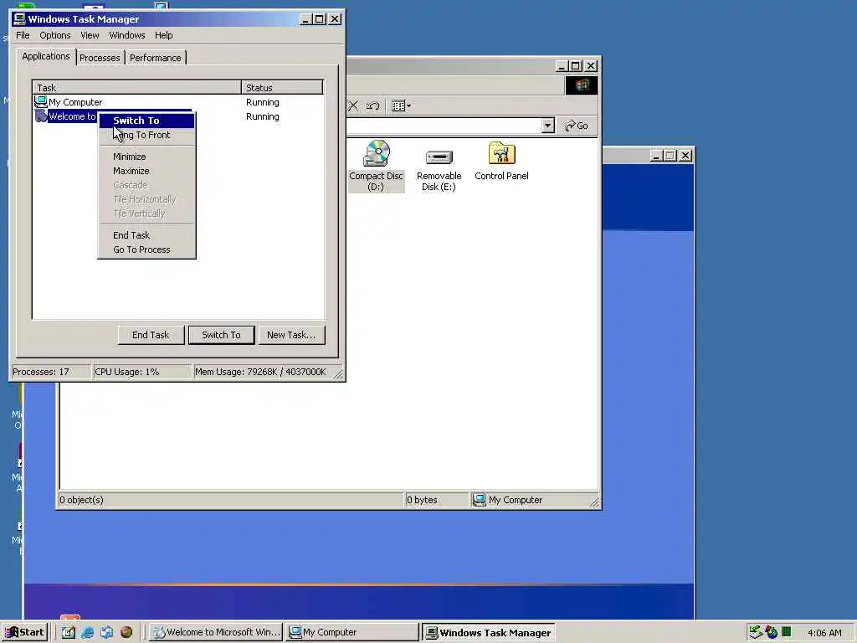Open the Control Panel folder icon
The height and width of the screenshot is (643, 857).
pos(502,153)
